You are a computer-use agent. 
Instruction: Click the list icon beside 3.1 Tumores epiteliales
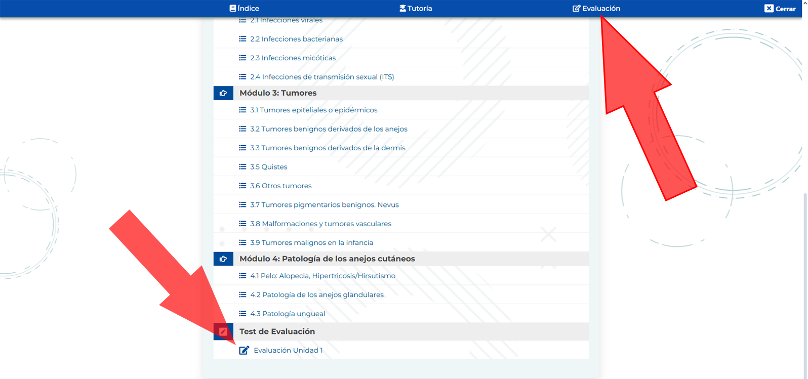click(x=243, y=110)
